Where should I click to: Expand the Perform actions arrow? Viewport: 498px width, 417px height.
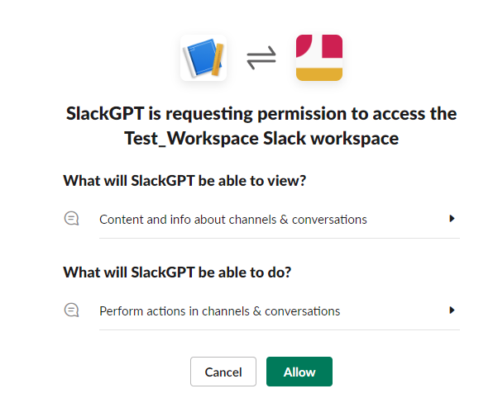[452, 310]
